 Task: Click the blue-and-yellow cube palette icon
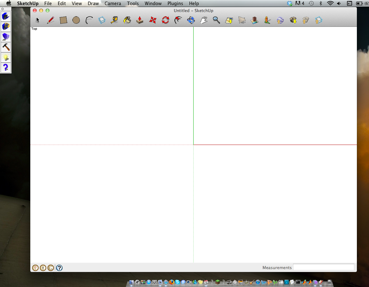[6, 26]
